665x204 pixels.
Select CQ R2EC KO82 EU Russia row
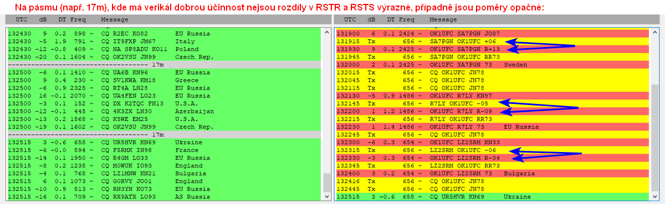coord(165,34)
